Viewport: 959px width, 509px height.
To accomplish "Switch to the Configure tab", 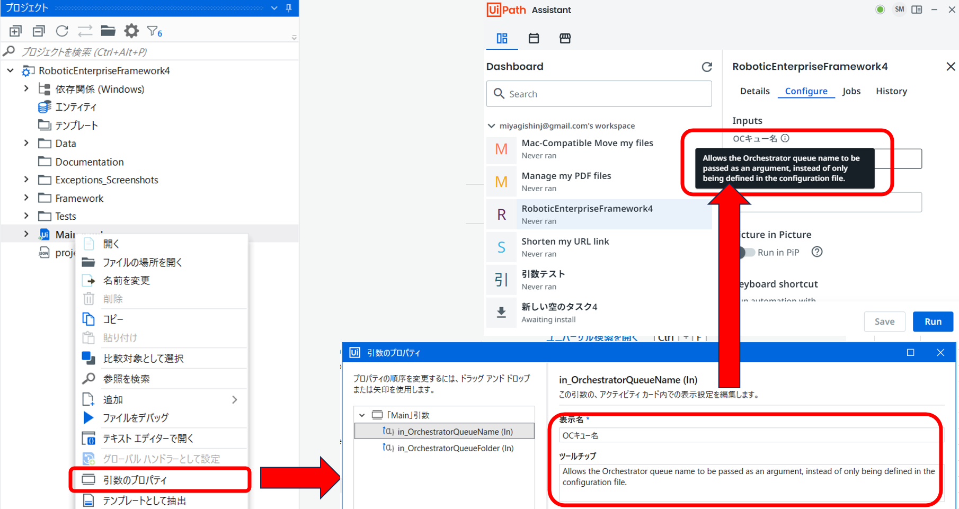I will click(806, 91).
